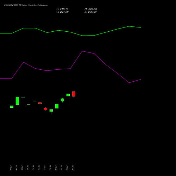The image size is (176, 176).
Task: Click the close price value C: 210.15
Action: pos(62,9)
